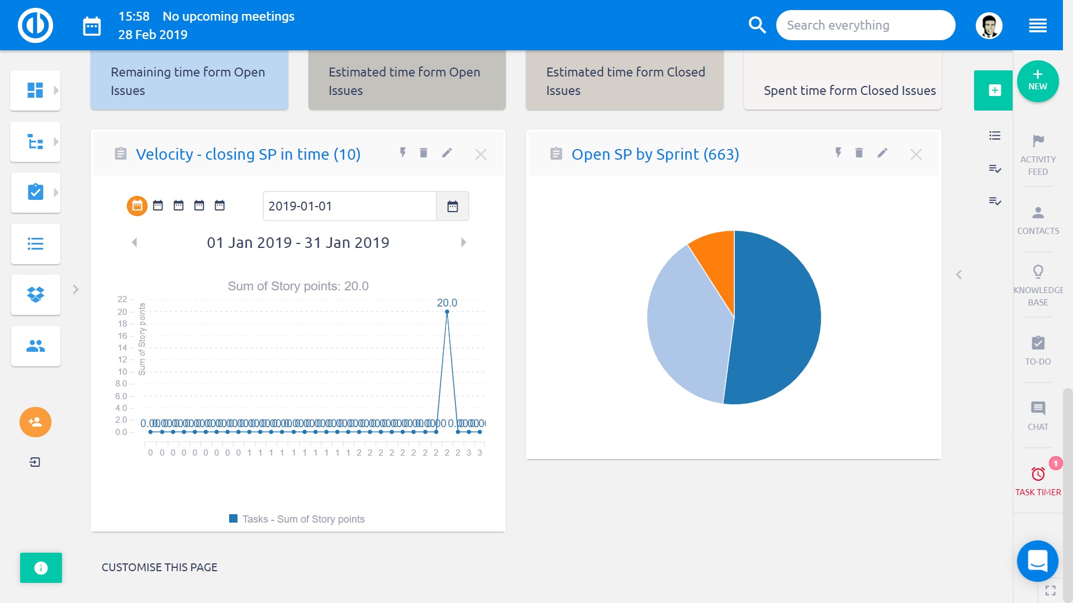Click the green NEW button
1073x603 pixels.
(x=1038, y=81)
